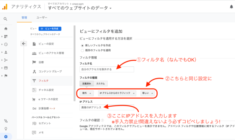Switch to the 管理 tab

(24, 18)
